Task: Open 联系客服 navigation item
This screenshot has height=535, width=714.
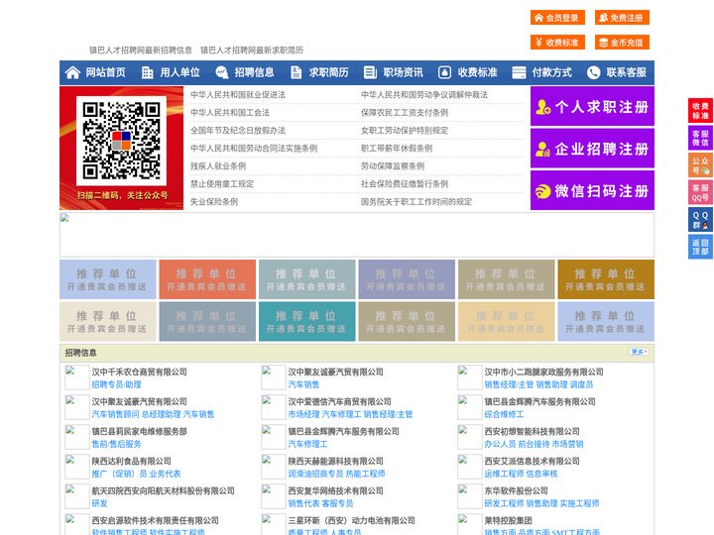Action: [626, 72]
